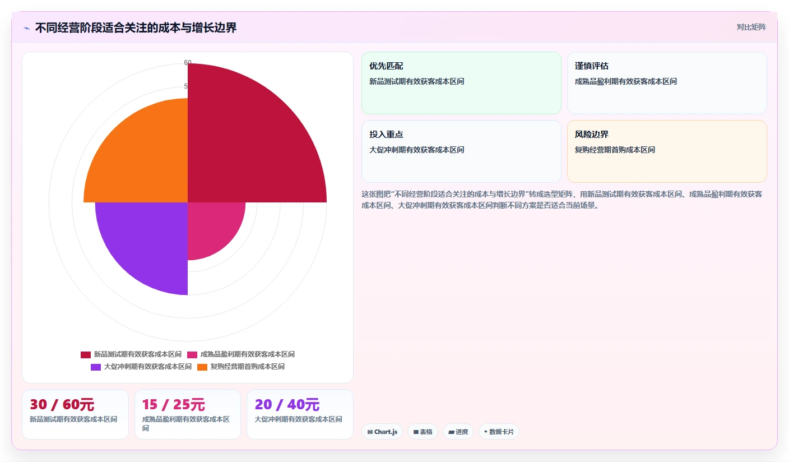Image resolution: width=789 pixels, height=462 pixels.
Task: Click caption under the 15 / 25元 value
Action: [x=186, y=423]
